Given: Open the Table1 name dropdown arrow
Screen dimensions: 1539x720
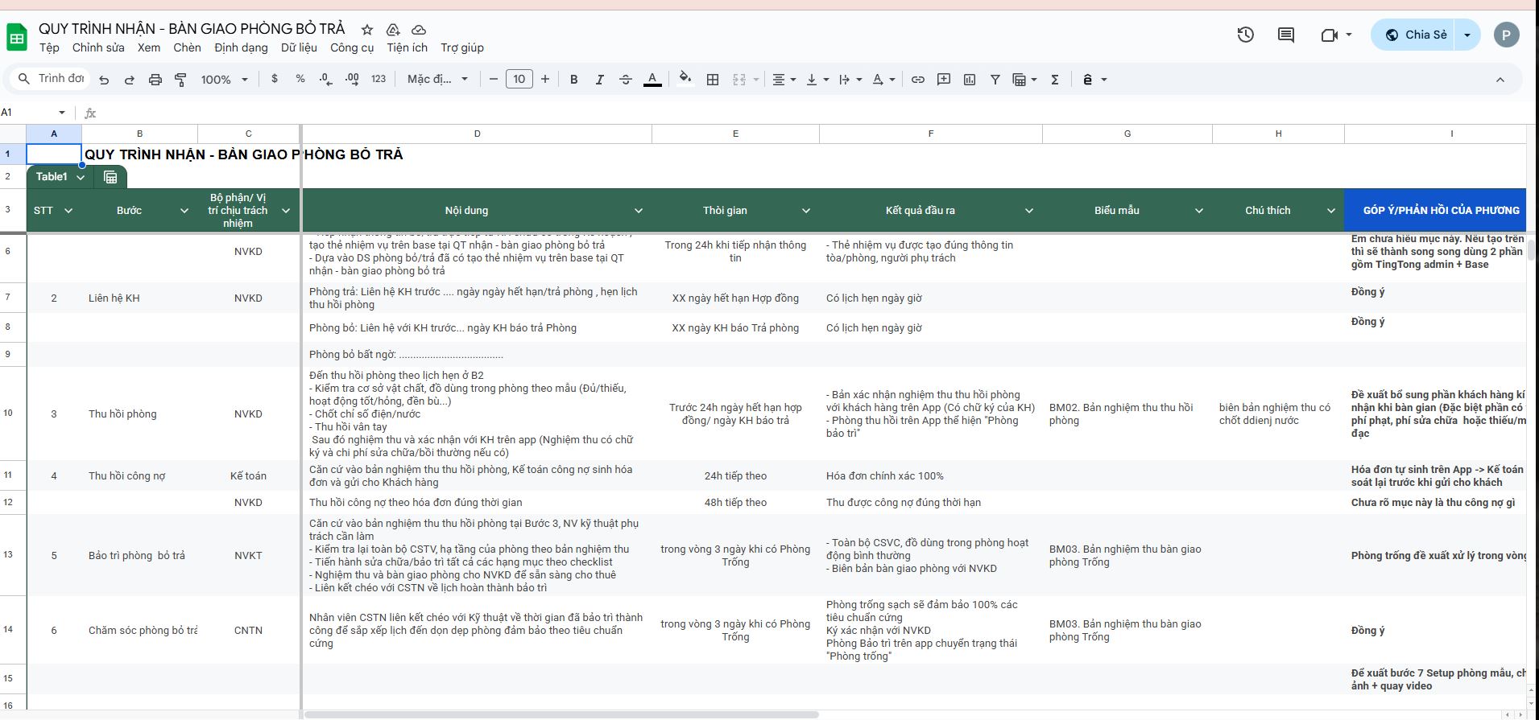Looking at the screenshot, I should (x=81, y=177).
